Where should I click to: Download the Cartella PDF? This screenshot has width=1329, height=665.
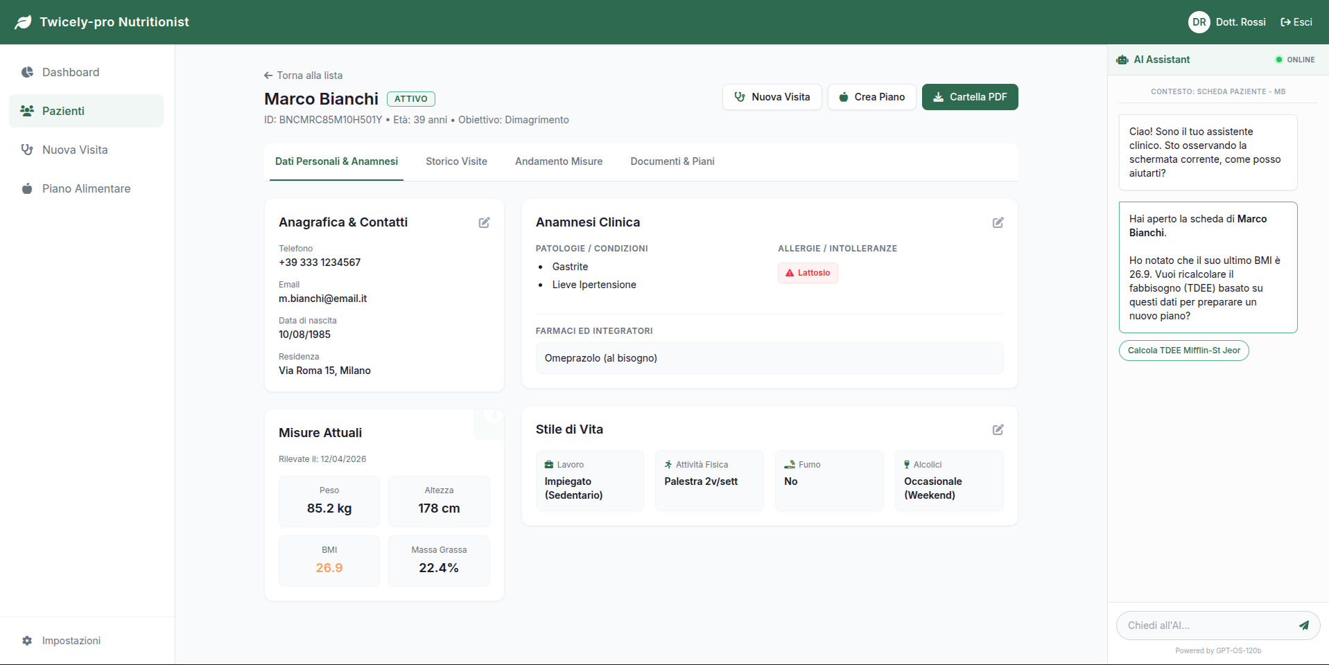tap(969, 97)
